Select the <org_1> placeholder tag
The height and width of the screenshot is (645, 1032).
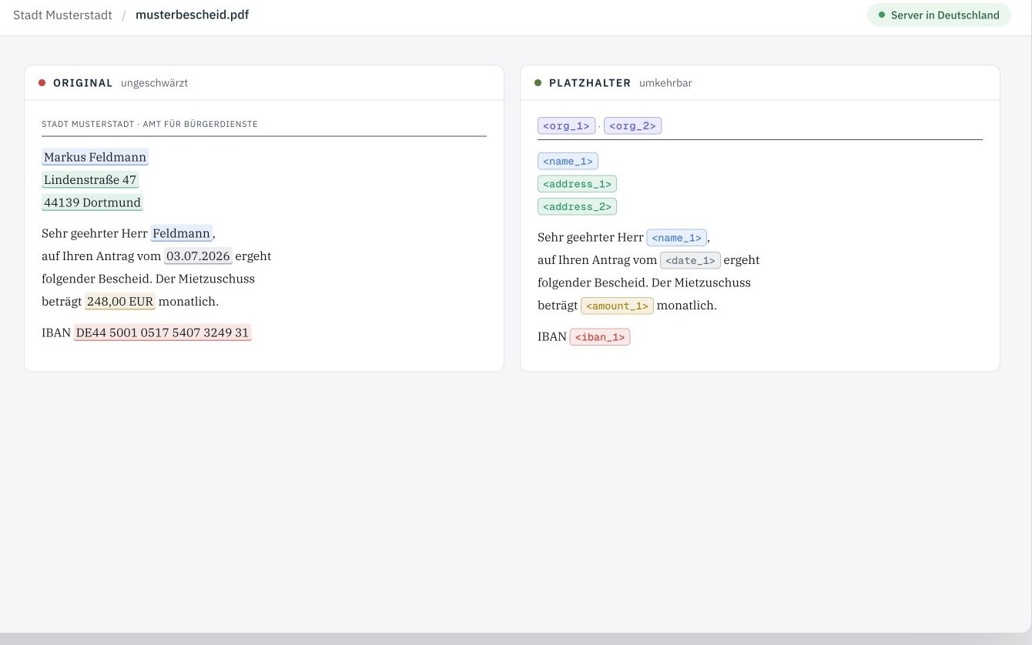pyautogui.click(x=566, y=125)
